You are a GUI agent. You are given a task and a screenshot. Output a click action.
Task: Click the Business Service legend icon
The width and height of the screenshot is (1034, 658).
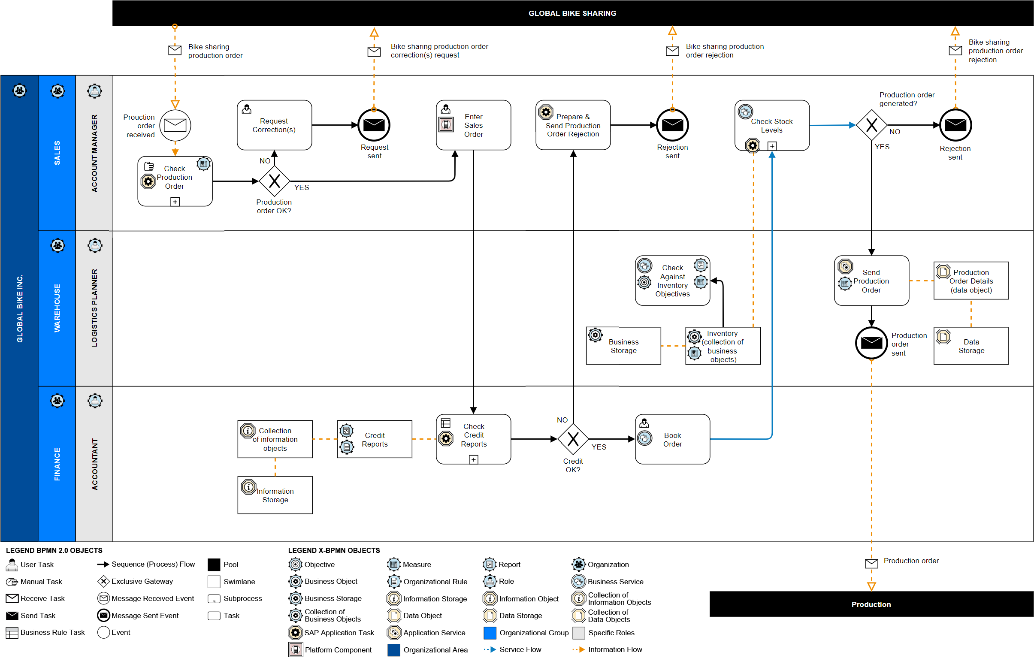[579, 582]
